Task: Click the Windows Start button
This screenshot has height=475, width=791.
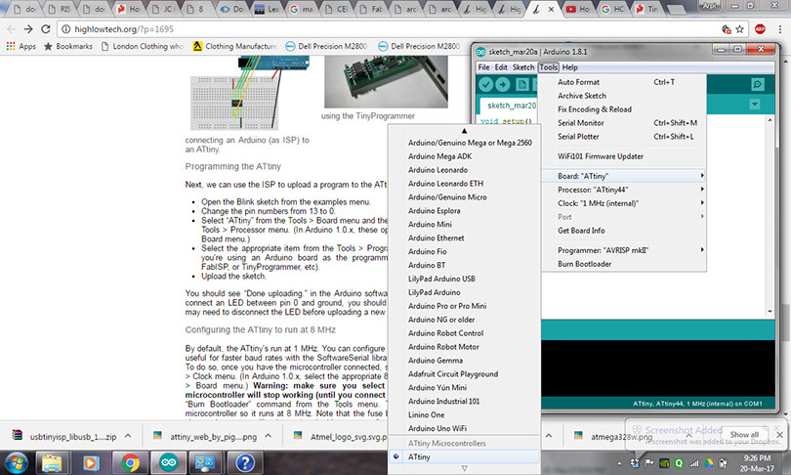Action: click(17, 463)
